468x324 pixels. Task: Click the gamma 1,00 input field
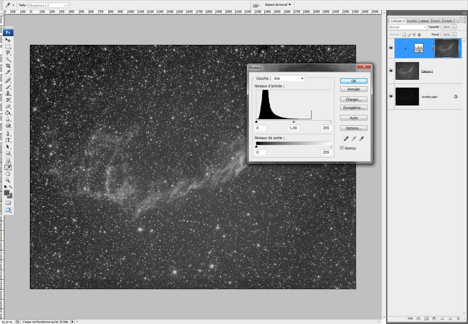click(x=293, y=128)
